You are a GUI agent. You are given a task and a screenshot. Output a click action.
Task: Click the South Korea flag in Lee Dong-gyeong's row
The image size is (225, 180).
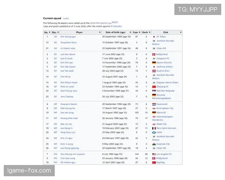click(154, 148)
